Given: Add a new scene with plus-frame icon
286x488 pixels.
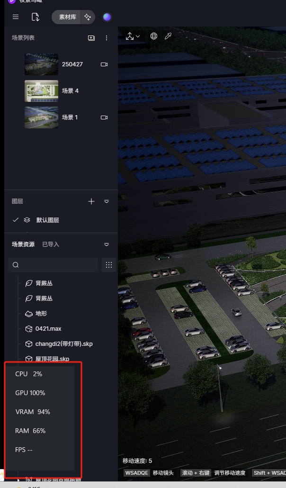Looking at the screenshot, I should coord(91,38).
